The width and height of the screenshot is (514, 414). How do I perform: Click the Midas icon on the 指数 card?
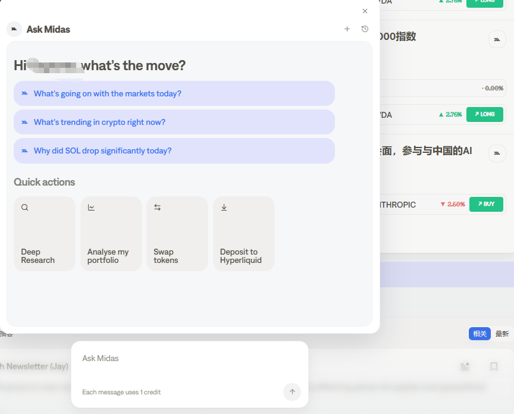click(x=497, y=39)
